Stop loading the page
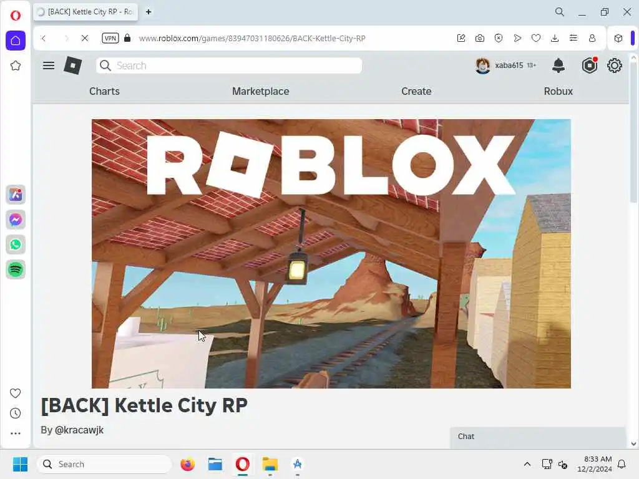 pyautogui.click(x=85, y=38)
